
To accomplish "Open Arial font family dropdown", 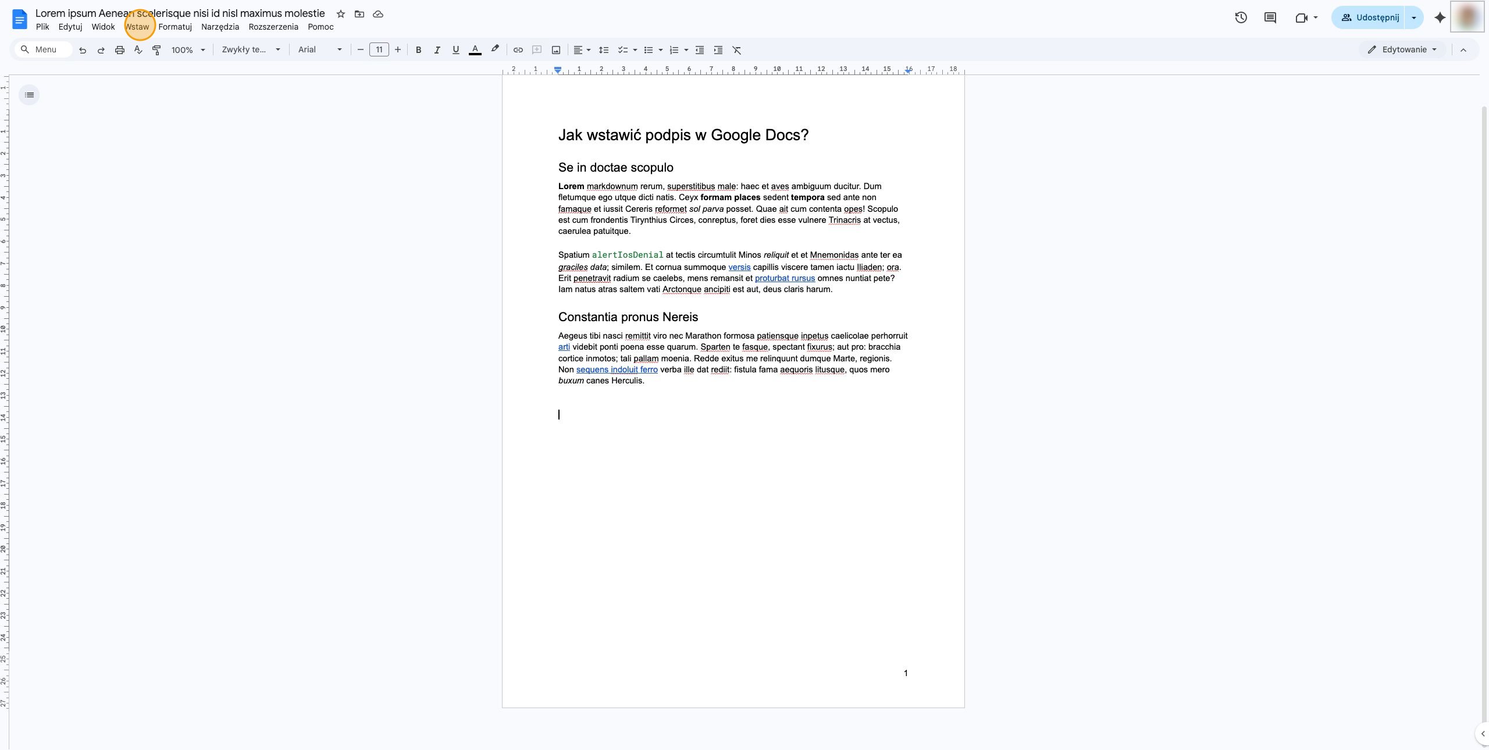I will click(320, 50).
